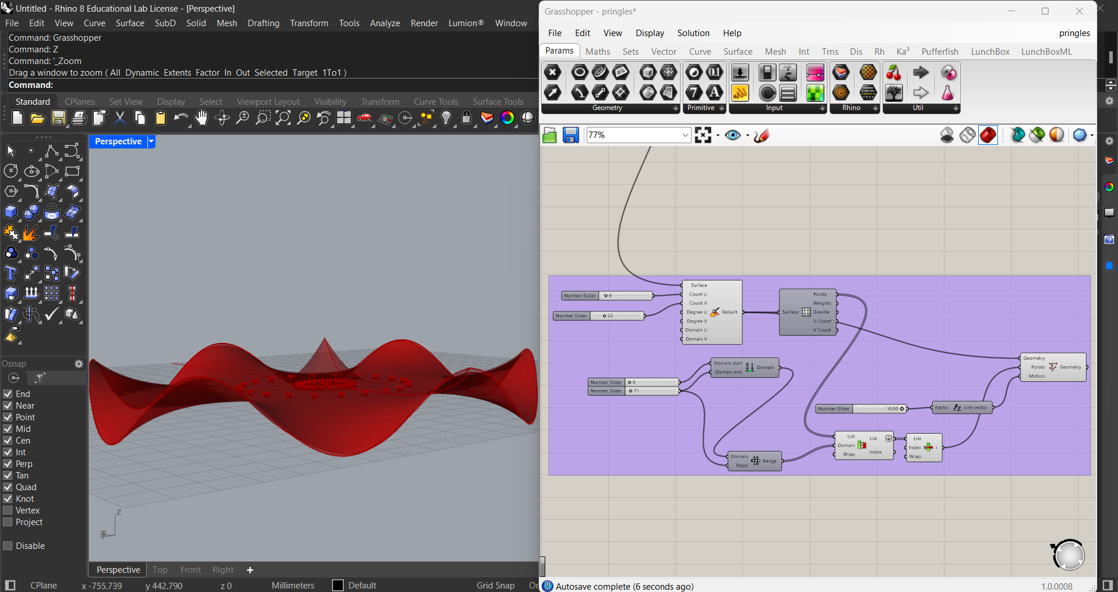Click the grip on the Number Slider set to 10.00
The height and width of the screenshot is (592, 1118).
point(902,409)
